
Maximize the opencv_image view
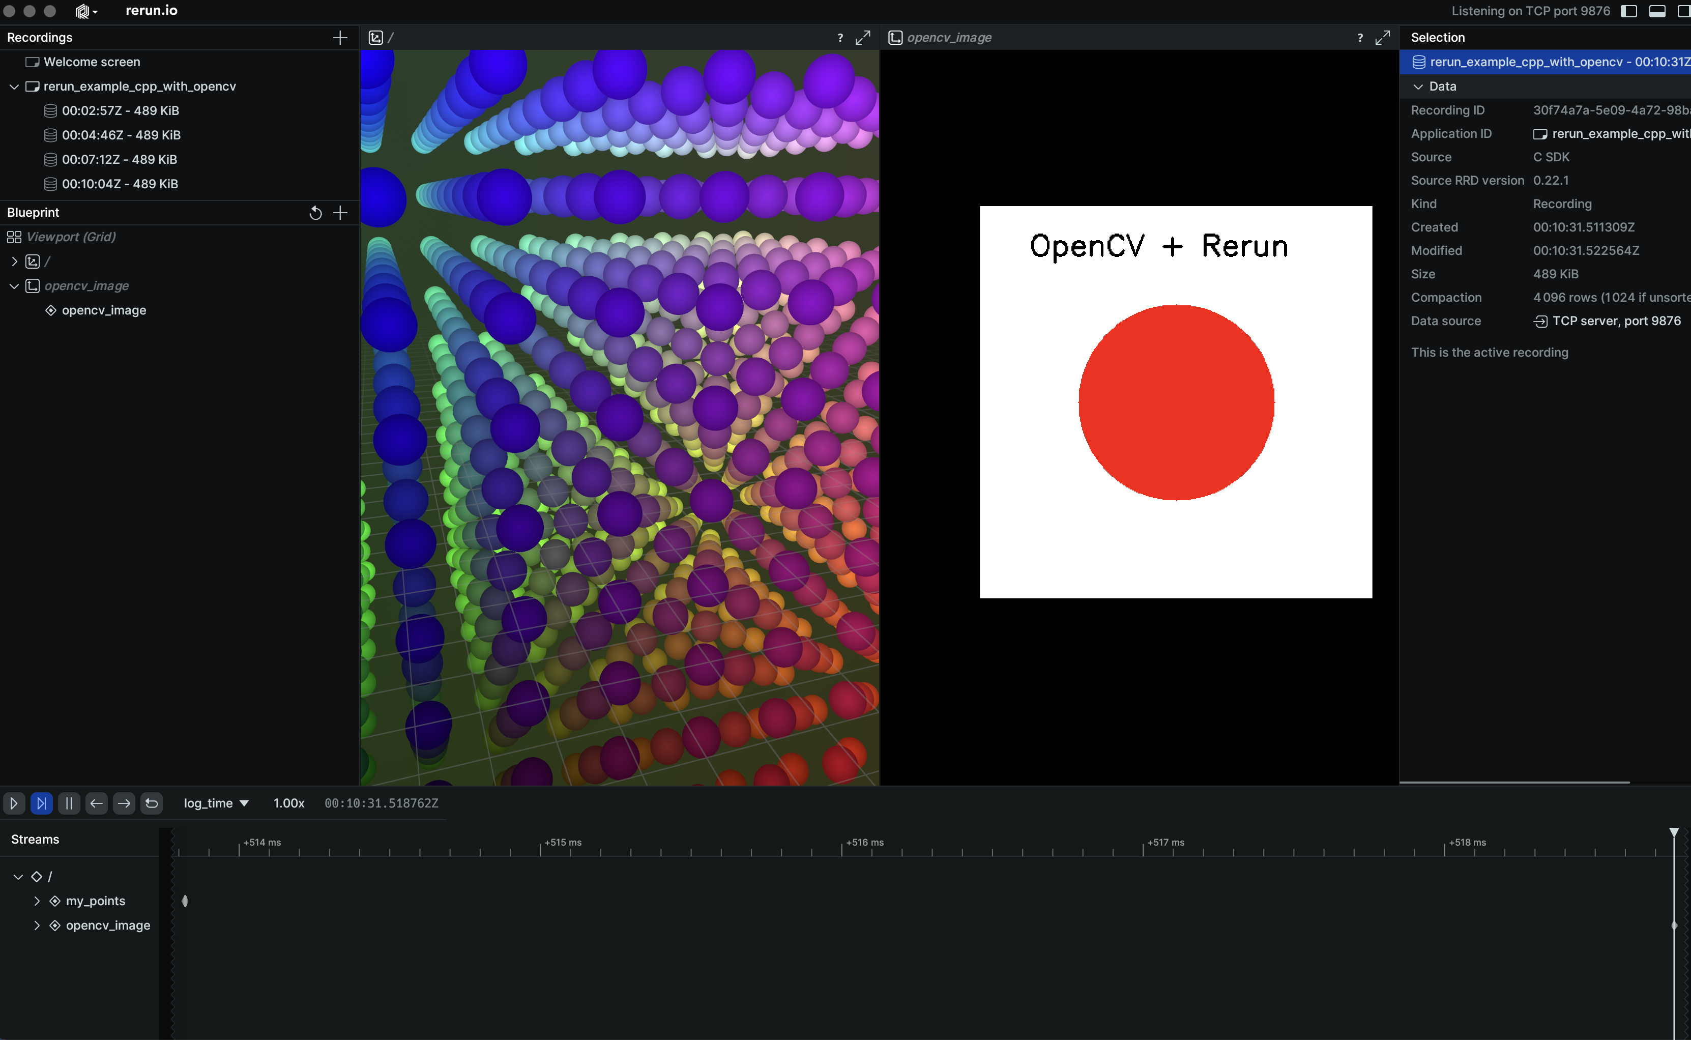1382,37
